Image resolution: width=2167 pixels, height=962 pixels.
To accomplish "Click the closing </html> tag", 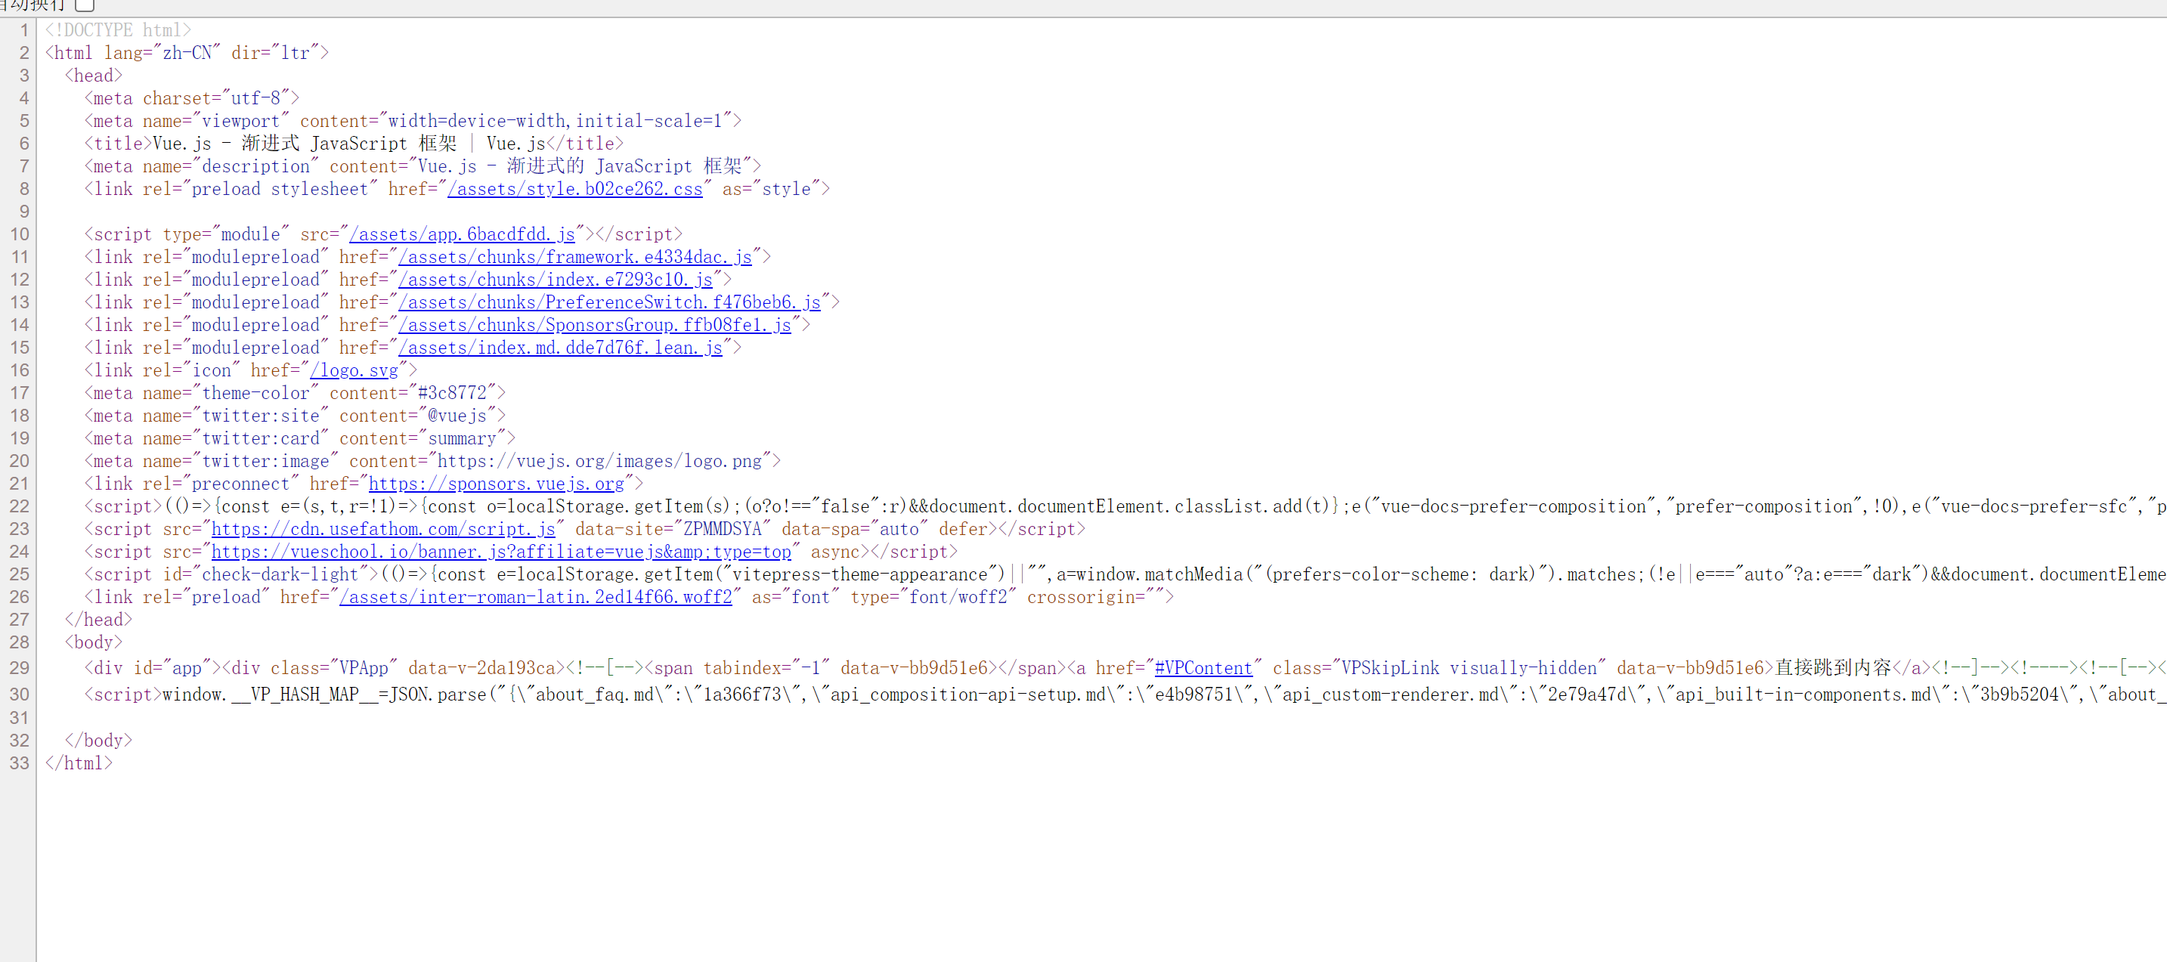I will point(79,765).
